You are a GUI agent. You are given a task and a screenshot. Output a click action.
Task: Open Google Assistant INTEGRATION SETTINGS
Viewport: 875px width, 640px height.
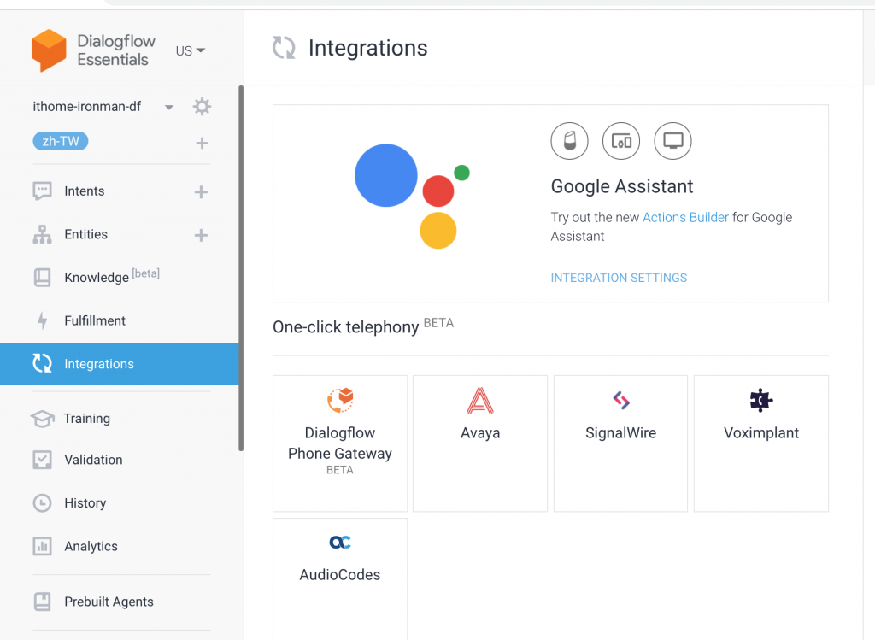tap(619, 278)
